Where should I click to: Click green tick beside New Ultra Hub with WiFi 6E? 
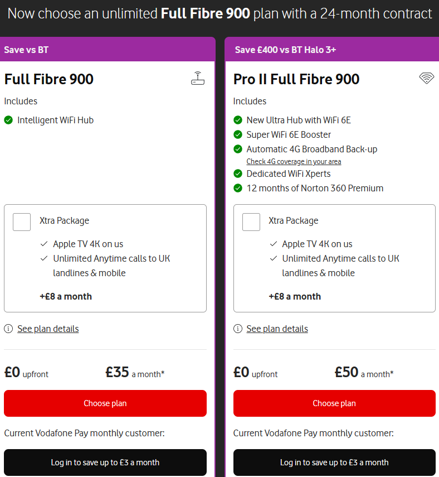(238, 120)
